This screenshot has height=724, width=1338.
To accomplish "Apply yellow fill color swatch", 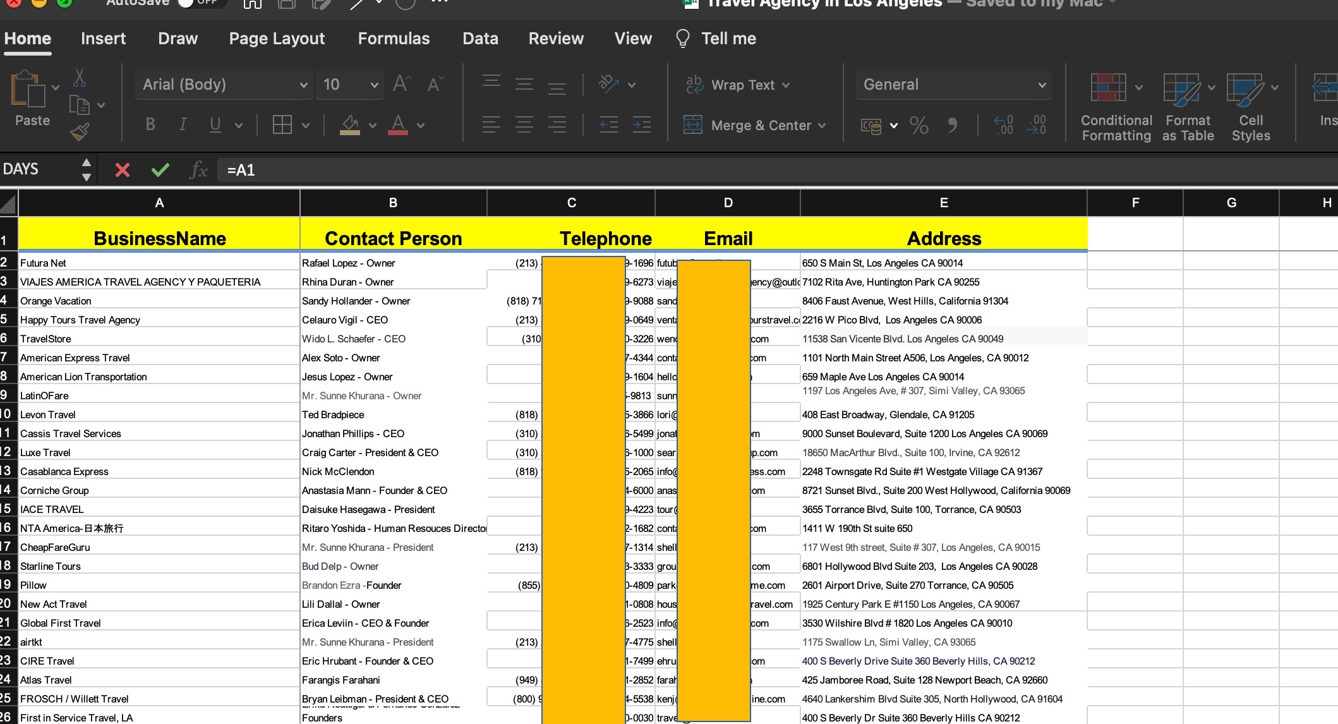I will click(350, 125).
